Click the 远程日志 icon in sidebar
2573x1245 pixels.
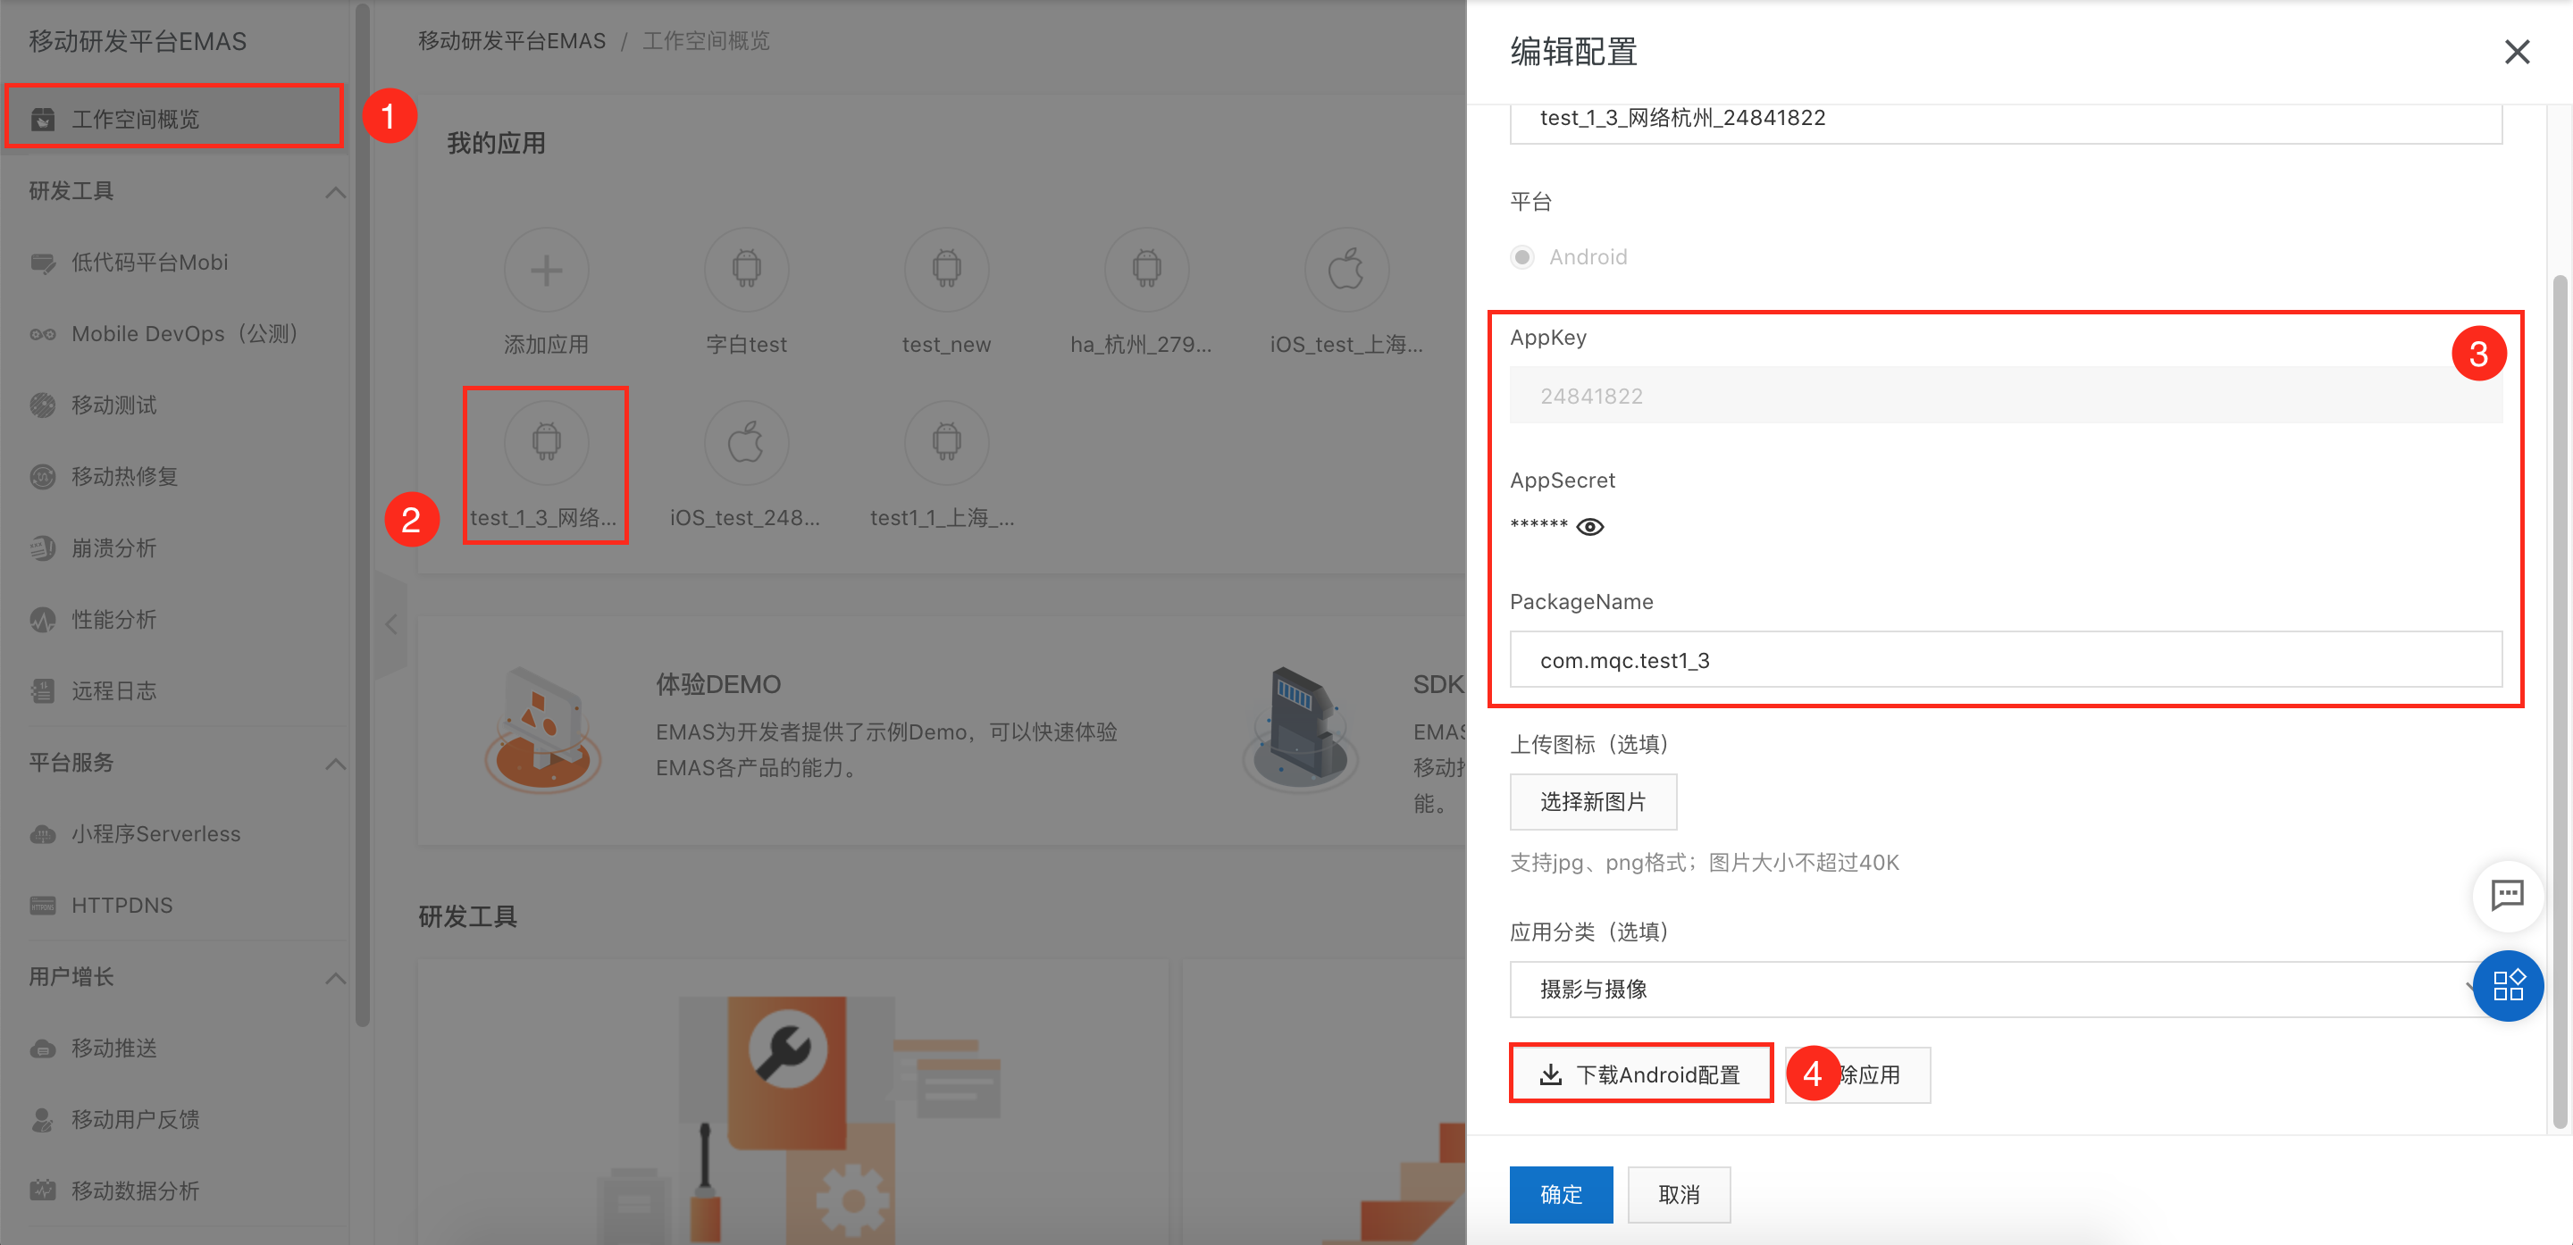pyautogui.click(x=43, y=691)
